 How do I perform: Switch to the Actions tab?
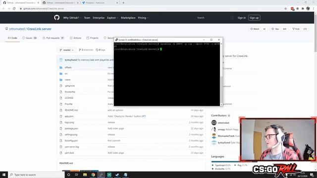[x=75, y=38]
